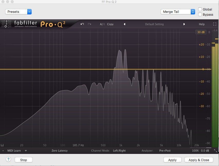Enter full screen mode via corner icon
The image size is (219, 166).
(215, 24)
